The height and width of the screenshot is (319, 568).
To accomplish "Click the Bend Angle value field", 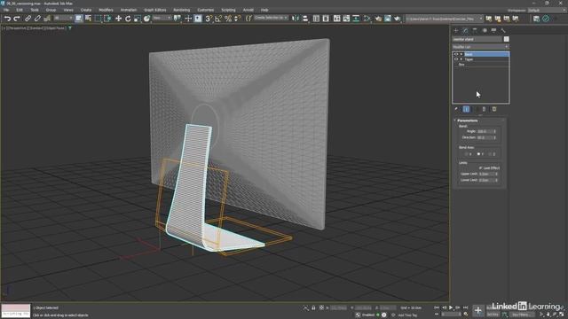I will pyautogui.click(x=485, y=131).
